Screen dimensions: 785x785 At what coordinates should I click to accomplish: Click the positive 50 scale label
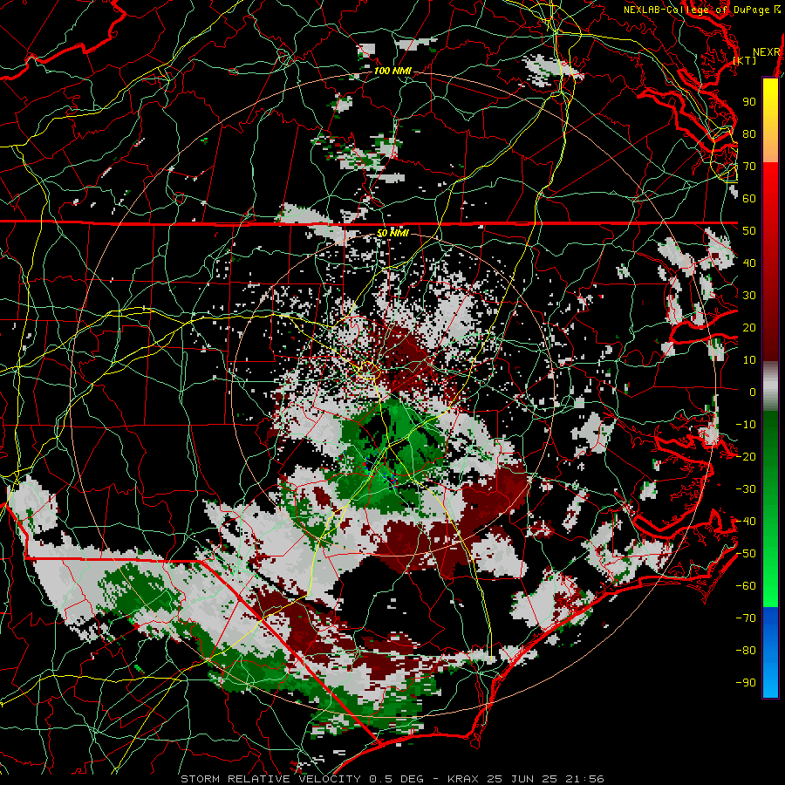tap(749, 231)
